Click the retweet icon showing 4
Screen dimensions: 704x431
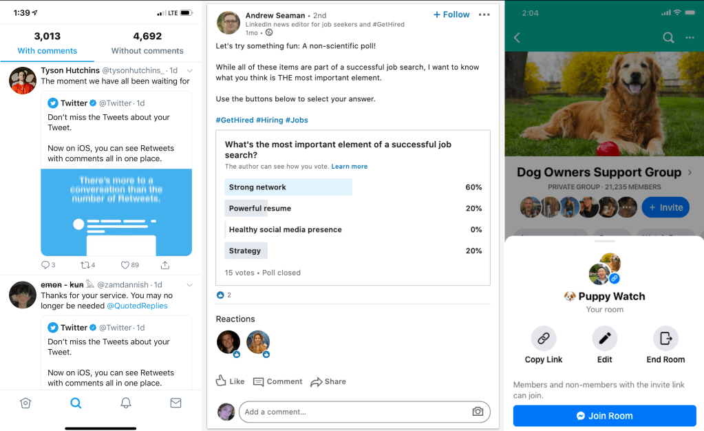click(84, 265)
